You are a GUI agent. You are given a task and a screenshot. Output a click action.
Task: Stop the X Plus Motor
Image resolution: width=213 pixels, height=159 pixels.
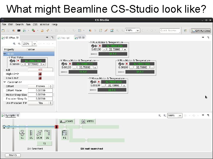[x=127, y=64]
